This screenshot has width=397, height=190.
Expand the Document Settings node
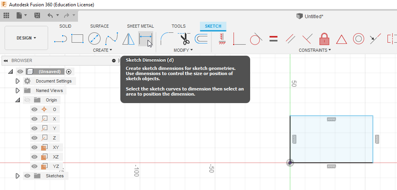17,81
